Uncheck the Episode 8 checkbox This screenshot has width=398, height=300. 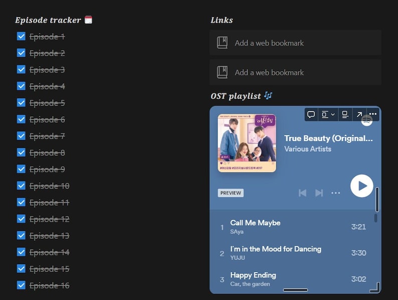point(21,152)
